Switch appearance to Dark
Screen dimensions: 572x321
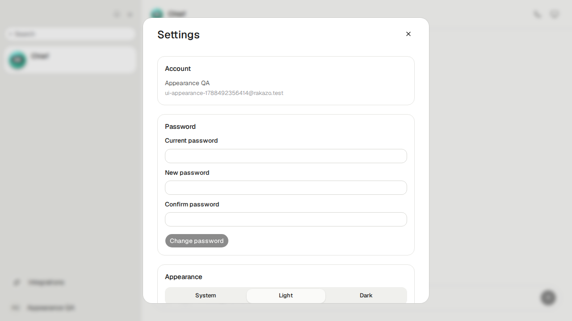tap(366, 296)
